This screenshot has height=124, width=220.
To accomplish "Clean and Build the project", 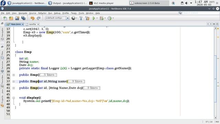I will [x=87, y=18].
